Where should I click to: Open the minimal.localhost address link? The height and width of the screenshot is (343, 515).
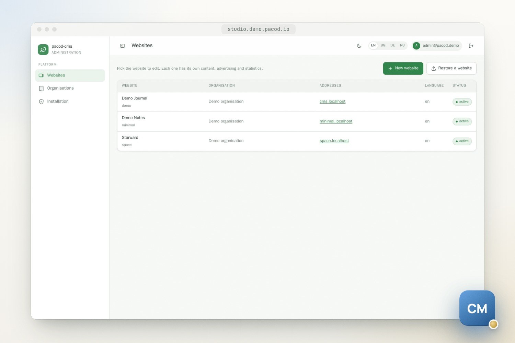(x=336, y=121)
